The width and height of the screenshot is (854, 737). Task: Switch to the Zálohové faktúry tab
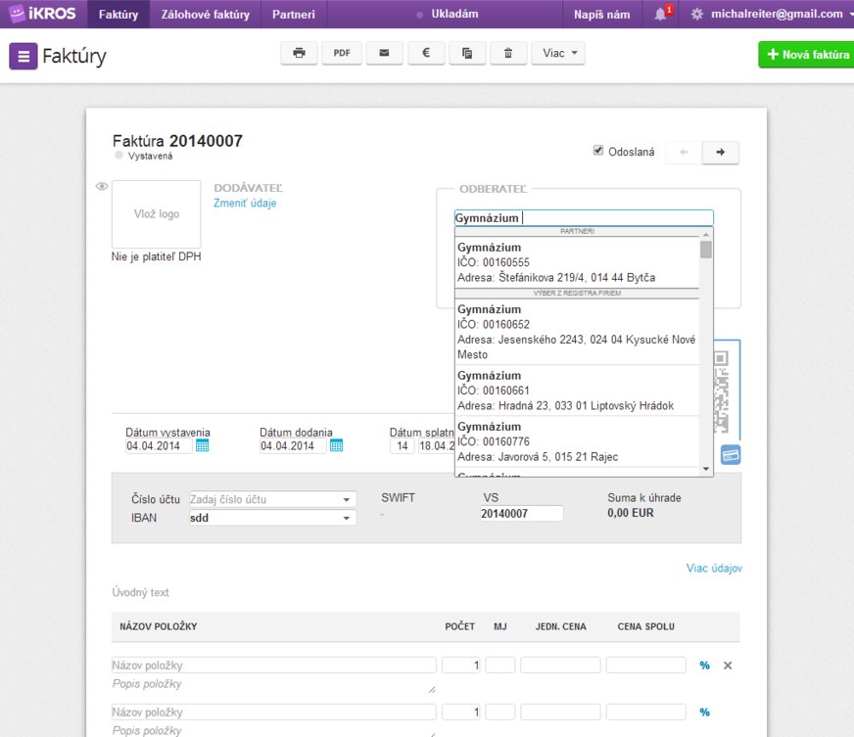[205, 15]
